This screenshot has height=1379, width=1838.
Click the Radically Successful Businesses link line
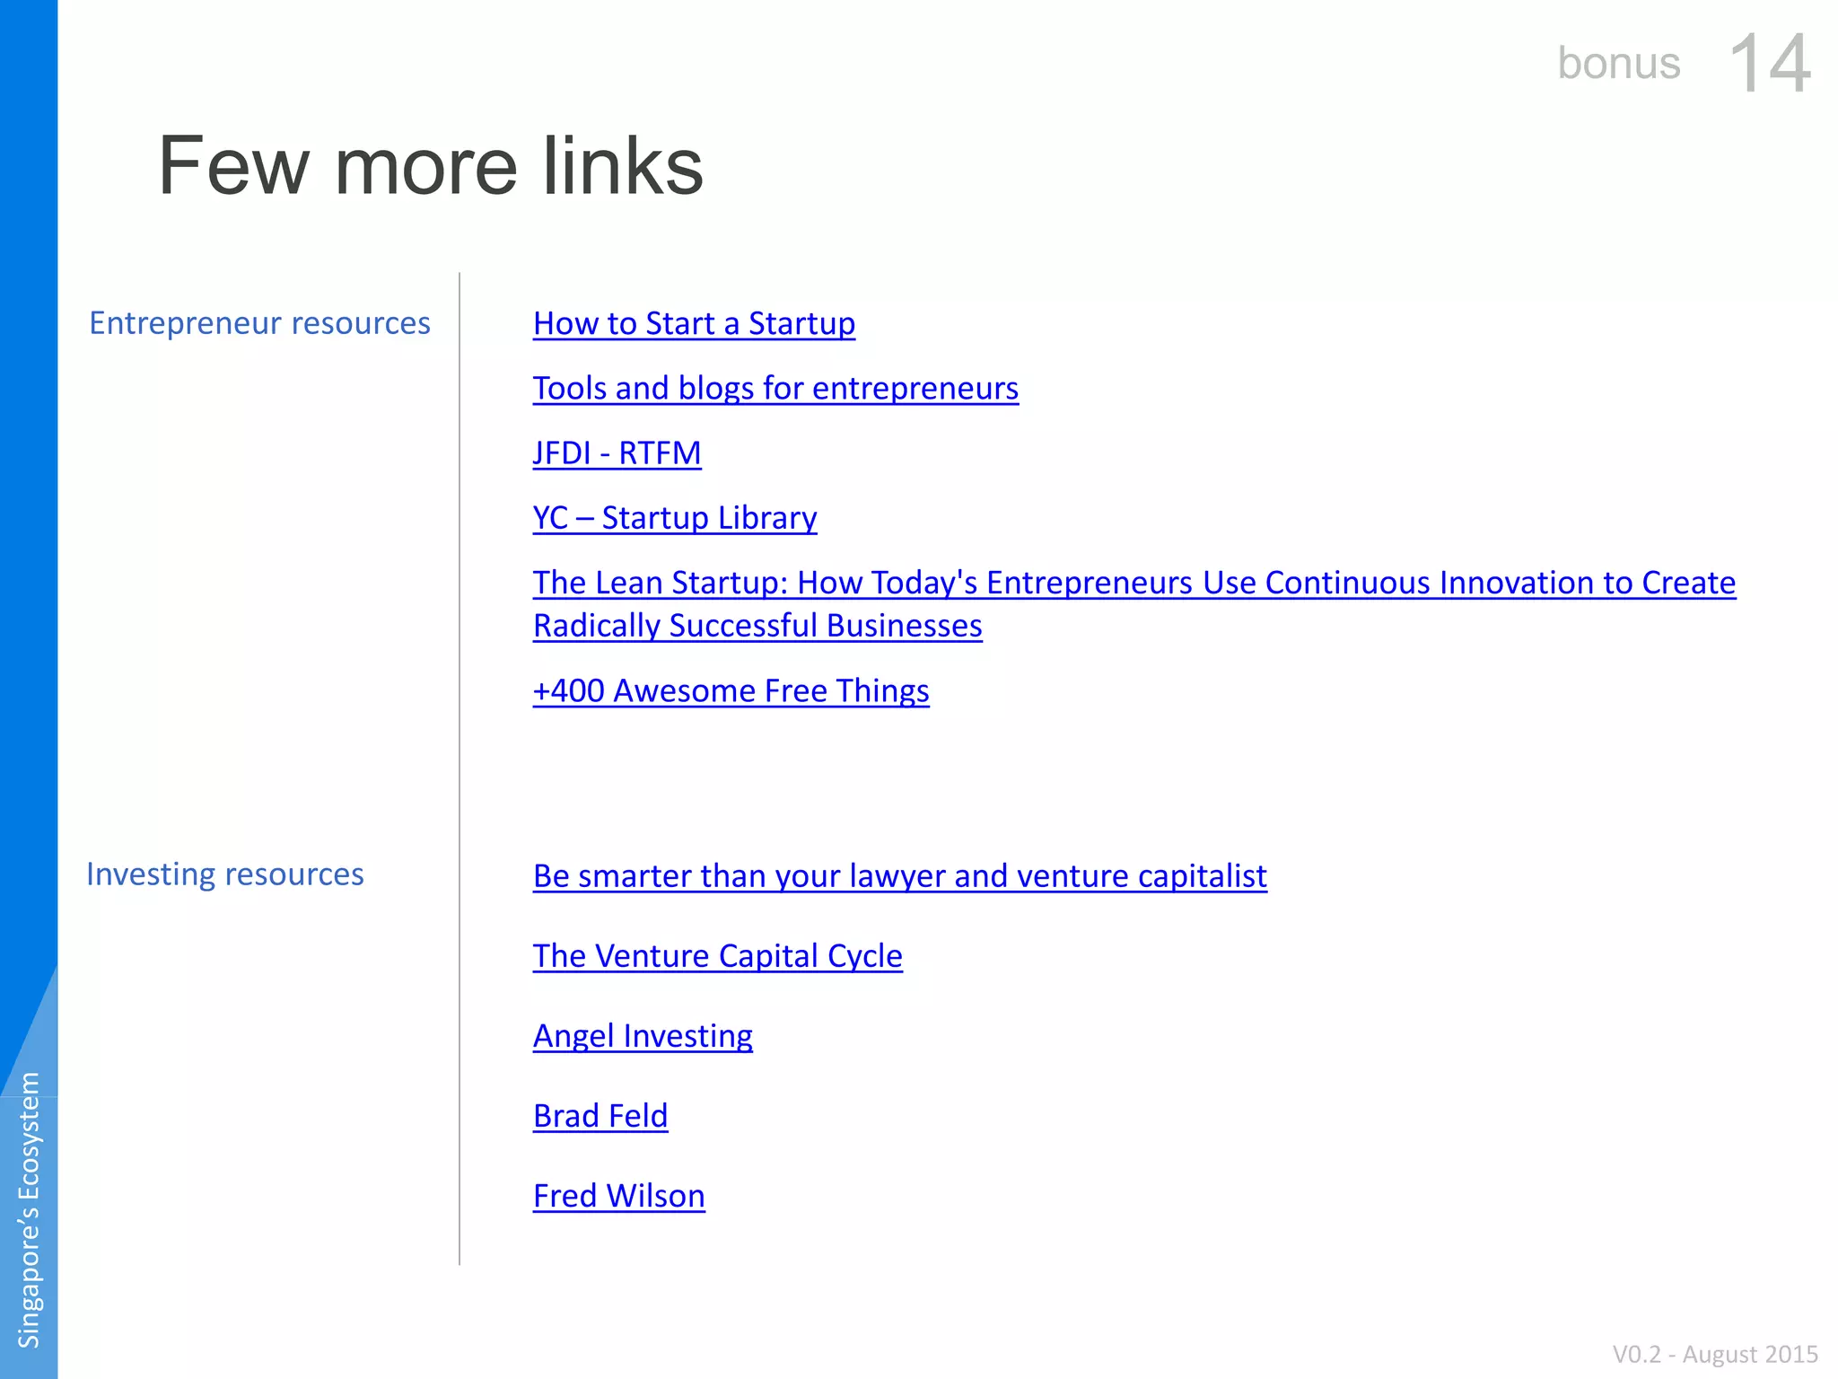[757, 626]
